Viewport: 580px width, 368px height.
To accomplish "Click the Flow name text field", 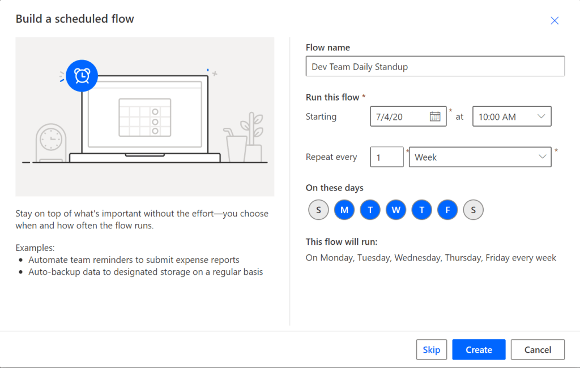I will point(435,66).
